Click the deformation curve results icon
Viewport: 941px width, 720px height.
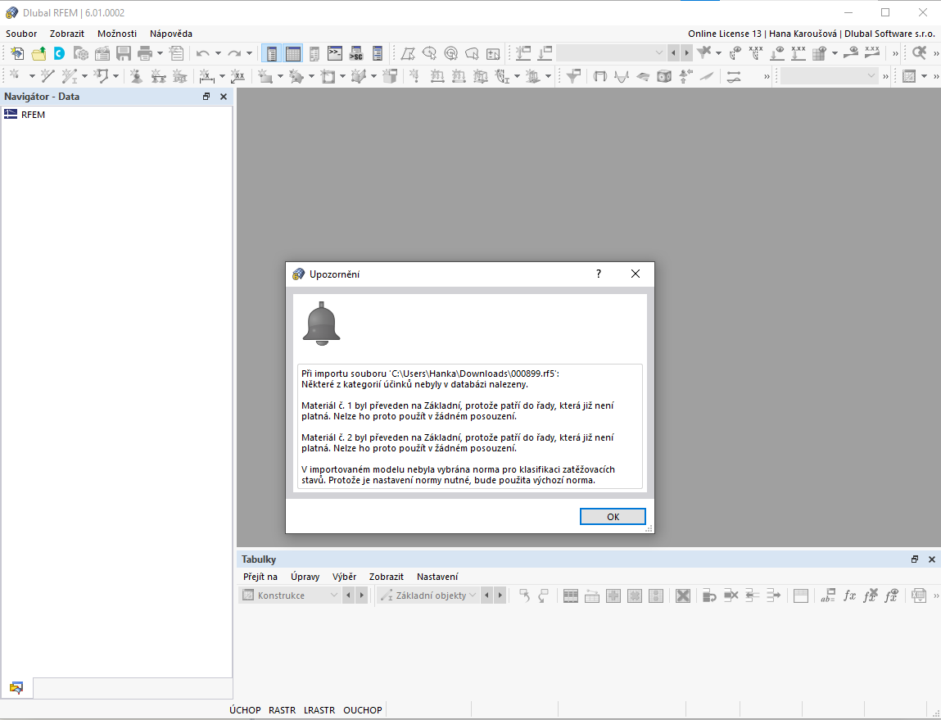pyautogui.click(x=622, y=76)
